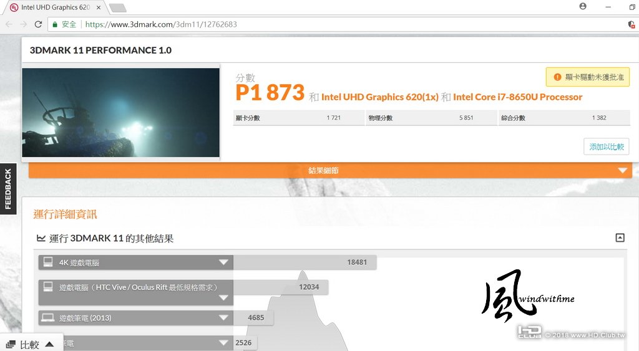Open the Intel UHD Graphics 620(1x) link

coord(380,97)
